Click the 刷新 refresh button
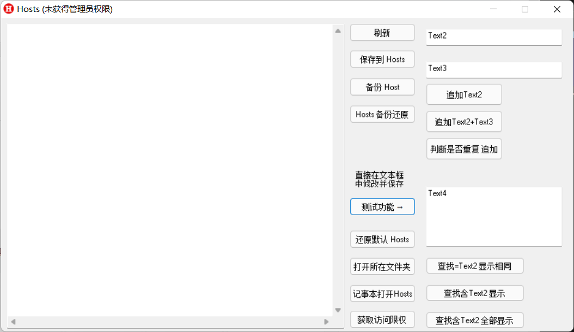Viewport: 574px width, 332px height. pos(382,33)
